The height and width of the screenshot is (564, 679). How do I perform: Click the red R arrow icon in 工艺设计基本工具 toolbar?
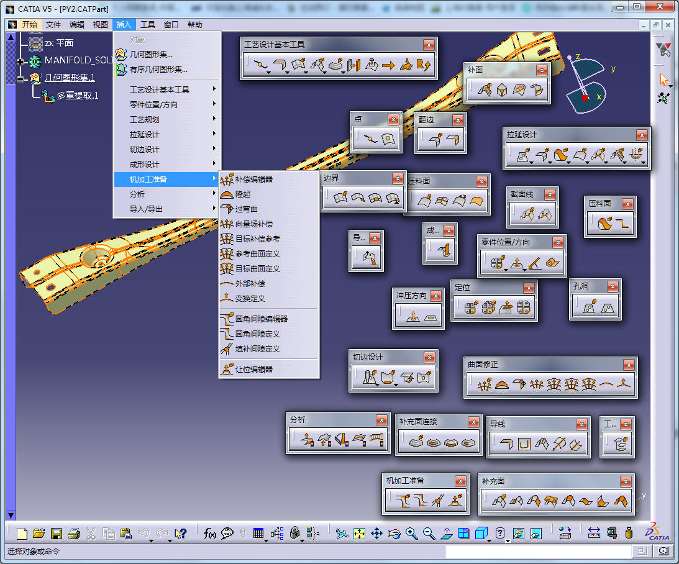pos(424,65)
